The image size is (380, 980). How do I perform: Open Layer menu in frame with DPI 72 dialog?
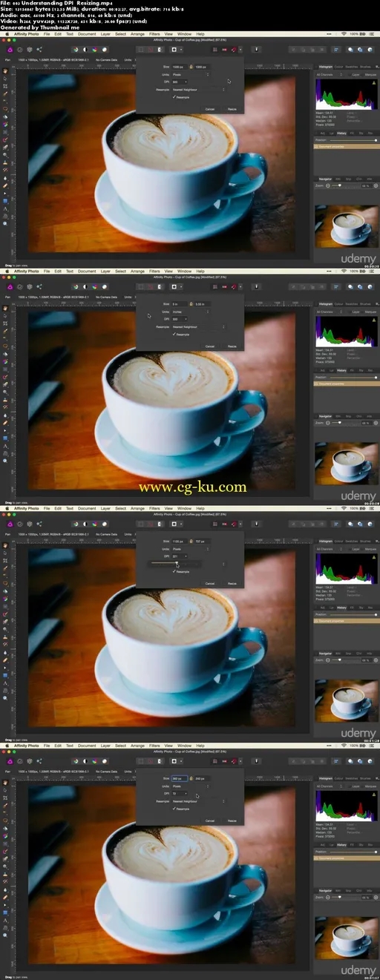point(105,746)
